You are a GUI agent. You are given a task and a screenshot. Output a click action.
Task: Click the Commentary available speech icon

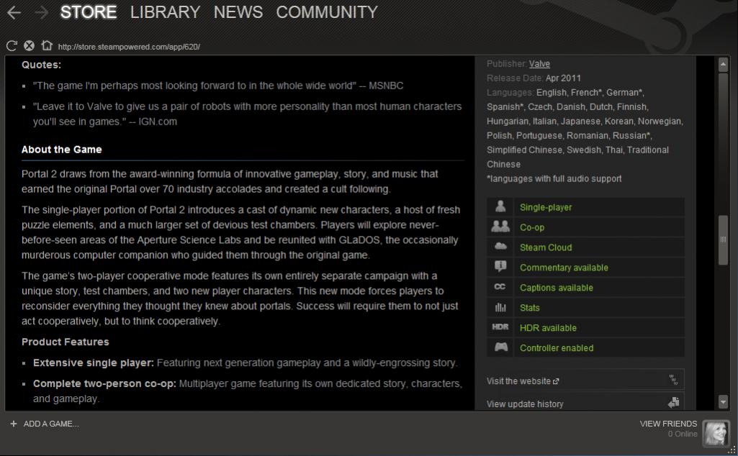[x=500, y=267]
